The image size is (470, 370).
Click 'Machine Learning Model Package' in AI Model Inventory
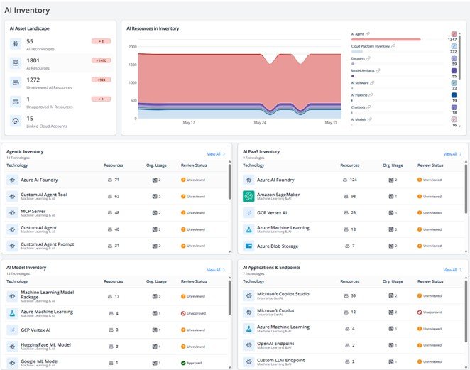(x=48, y=295)
